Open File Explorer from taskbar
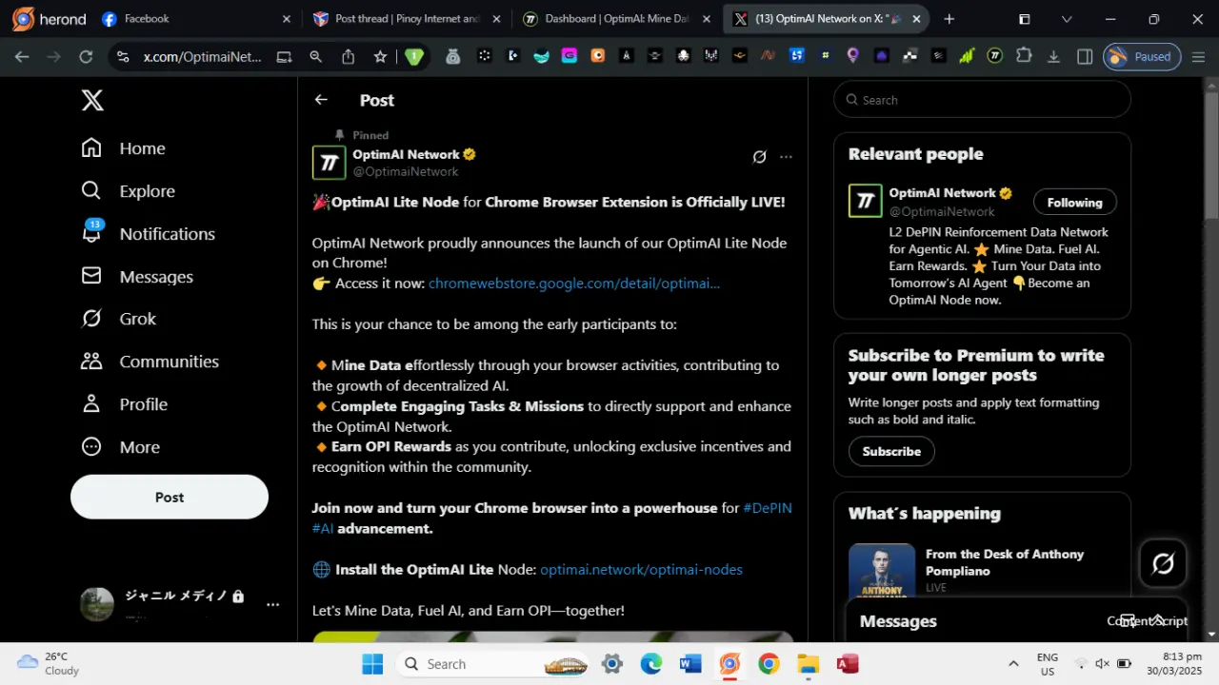This screenshot has width=1219, height=685. click(809, 664)
